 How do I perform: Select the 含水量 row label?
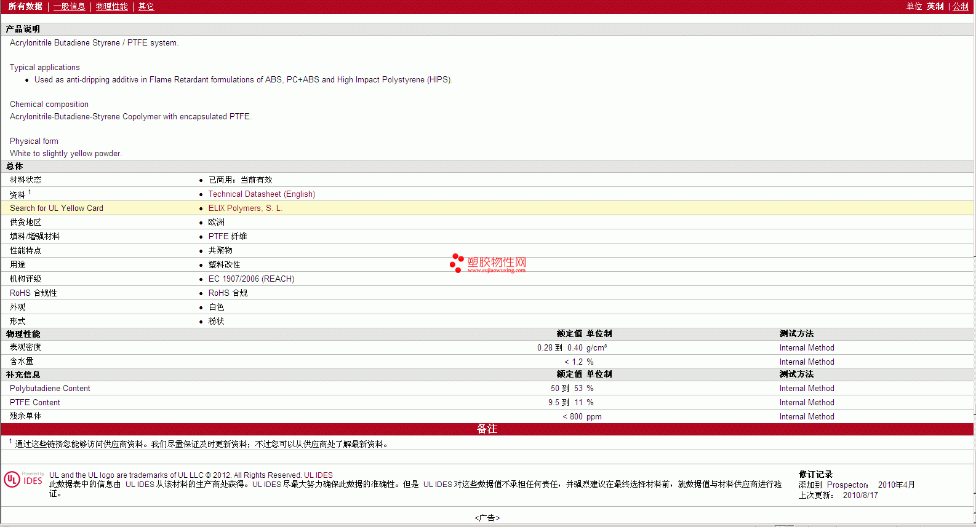click(22, 362)
